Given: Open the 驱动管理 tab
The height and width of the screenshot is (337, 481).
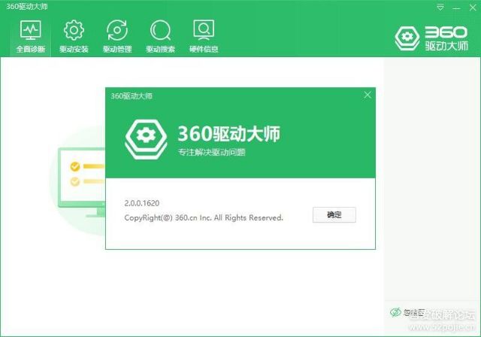Looking at the screenshot, I should (x=117, y=37).
